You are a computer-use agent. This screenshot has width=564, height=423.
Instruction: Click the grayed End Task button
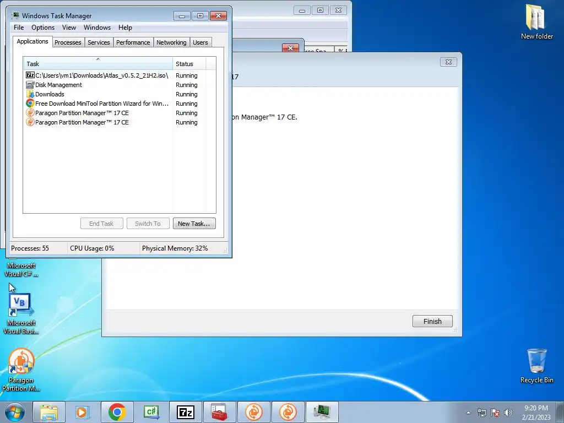pos(101,224)
